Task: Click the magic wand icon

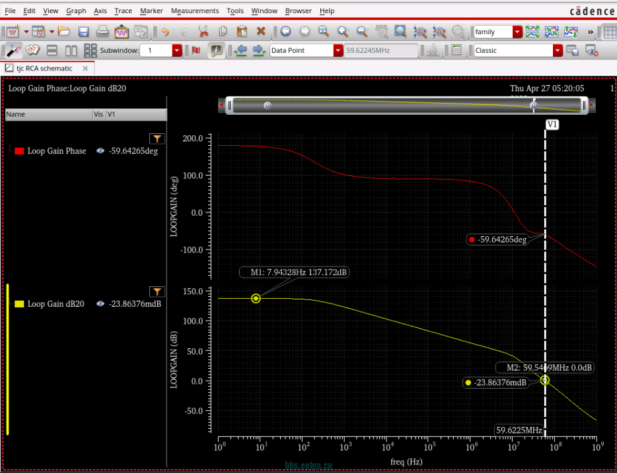Action: click(13, 50)
